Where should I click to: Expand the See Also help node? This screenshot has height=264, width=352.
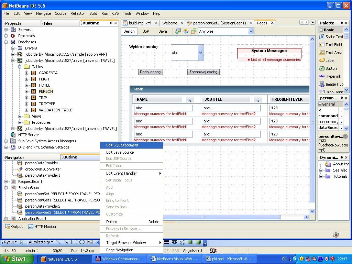tap(321, 170)
